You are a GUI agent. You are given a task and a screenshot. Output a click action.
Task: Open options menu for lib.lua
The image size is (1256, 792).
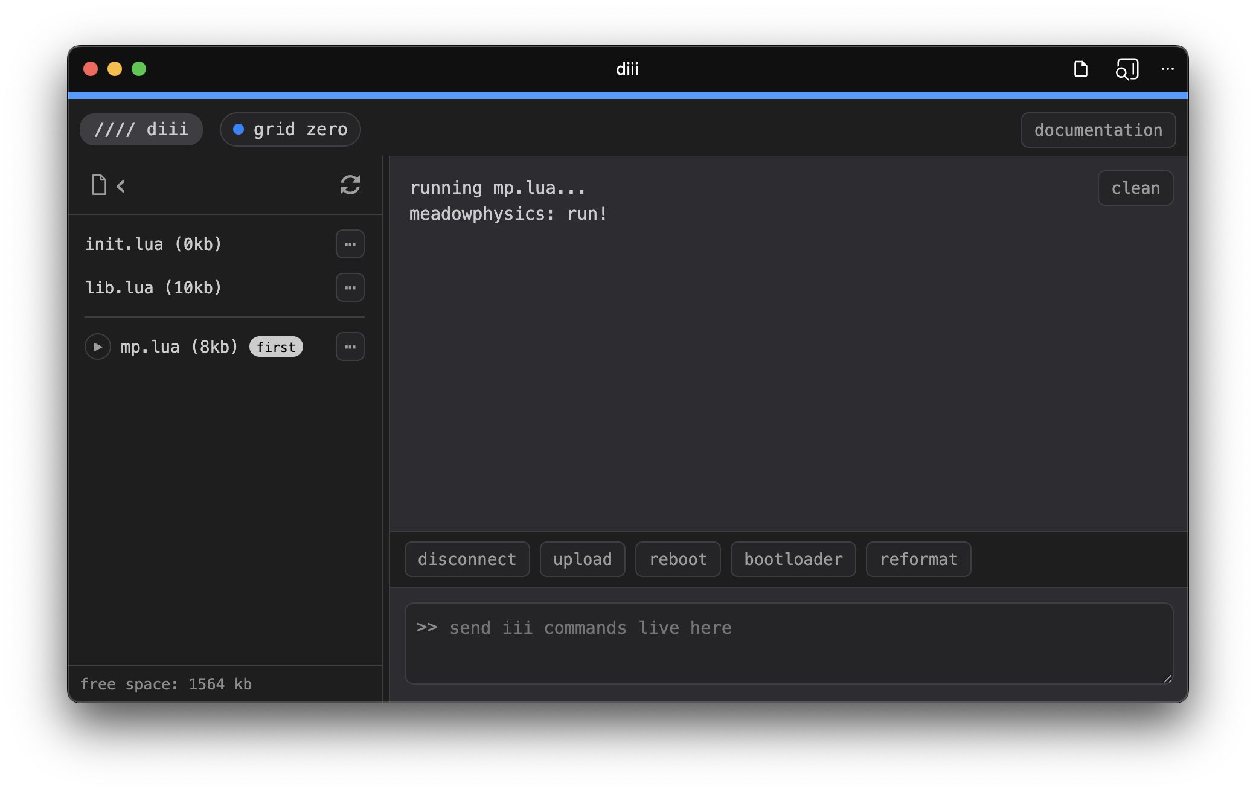(x=350, y=287)
